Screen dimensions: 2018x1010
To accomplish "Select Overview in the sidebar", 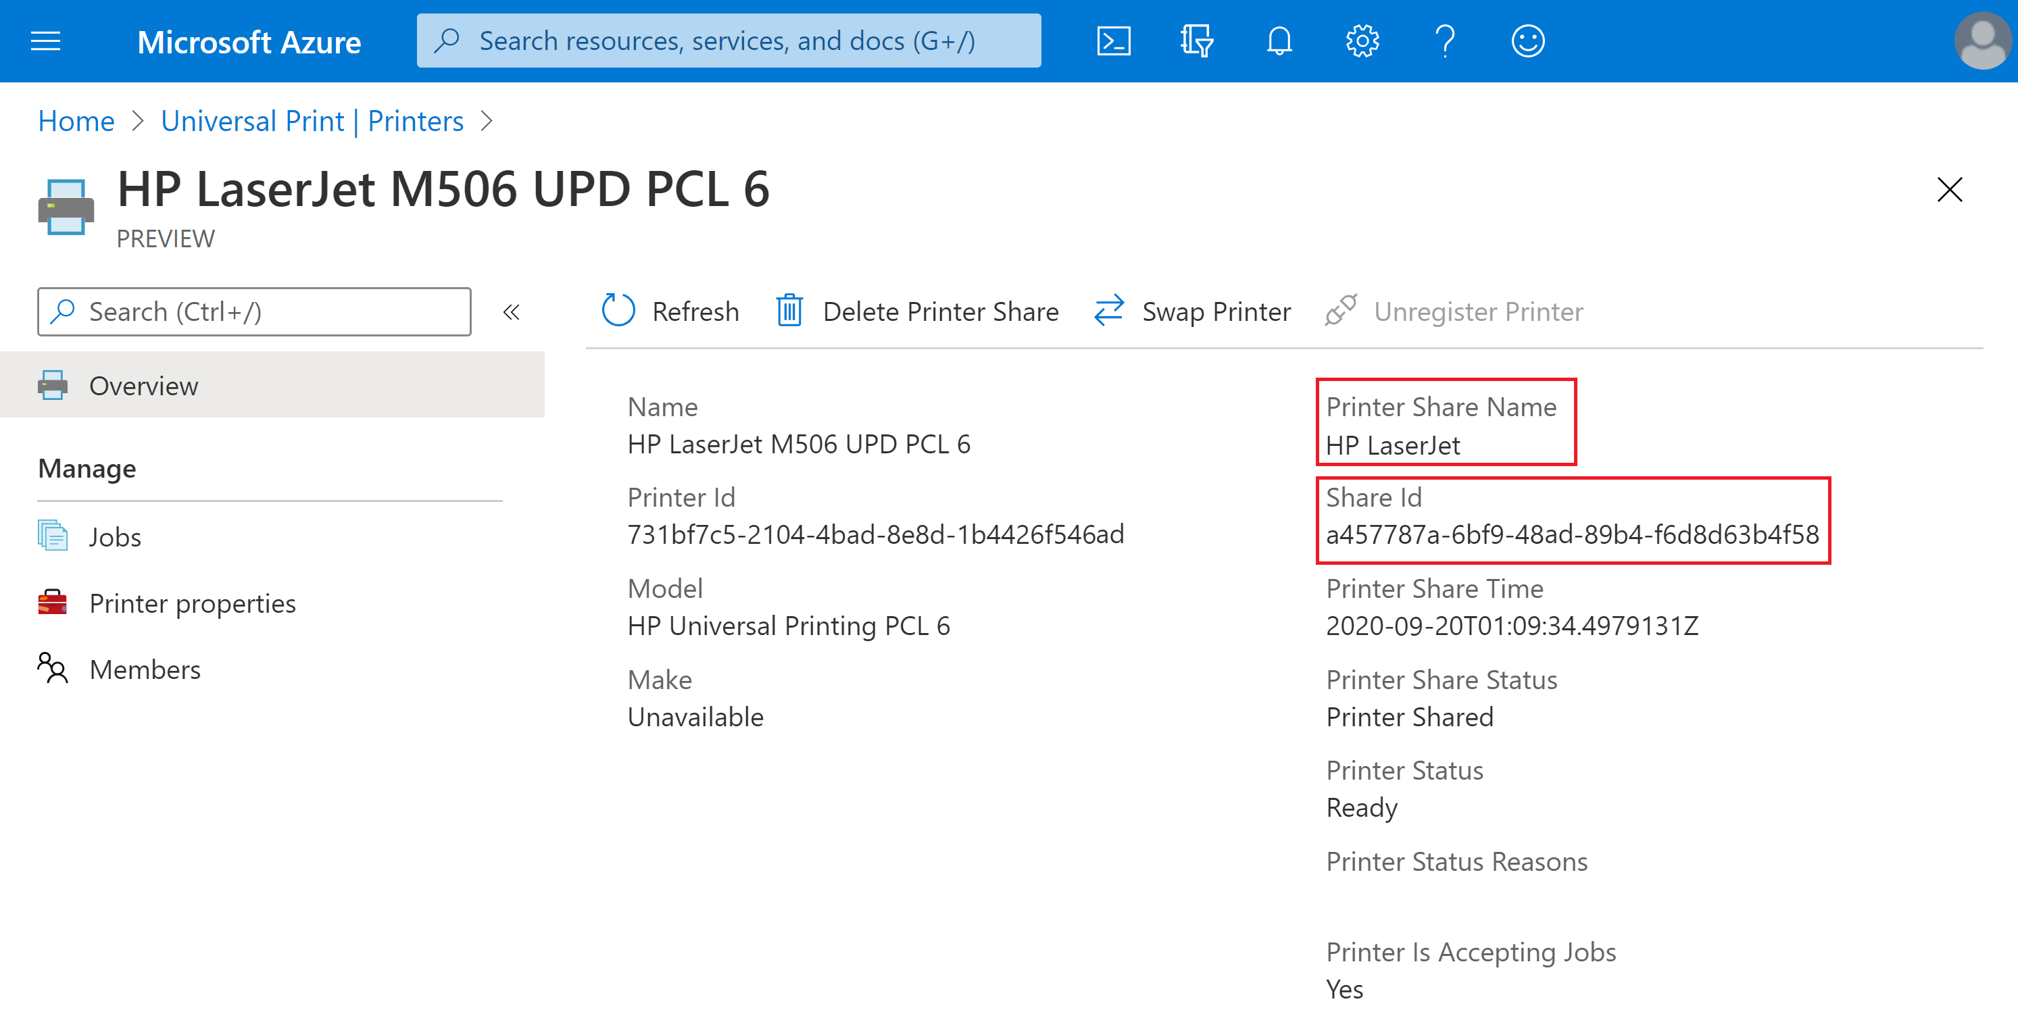I will click(x=143, y=385).
